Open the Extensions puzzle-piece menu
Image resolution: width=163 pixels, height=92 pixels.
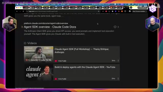point(125,11)
